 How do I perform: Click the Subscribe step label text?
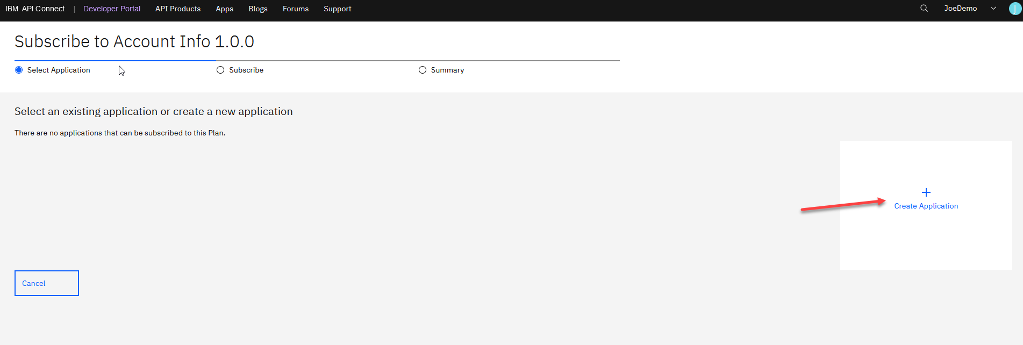(246, 70)
